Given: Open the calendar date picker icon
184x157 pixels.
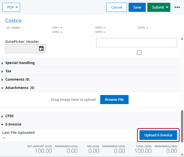Looking at the screenshot, I should (x=41, y=49).
